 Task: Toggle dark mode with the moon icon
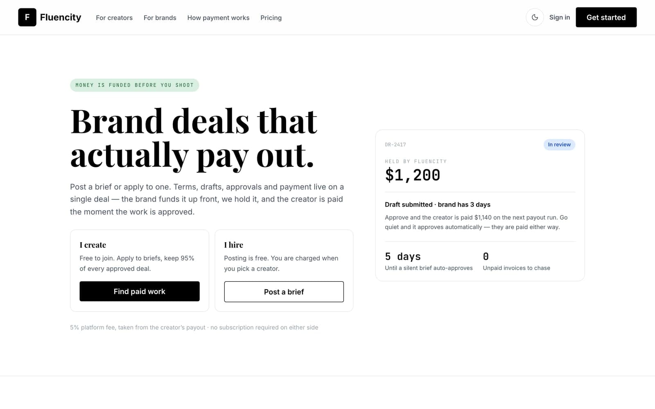coord(535,17)
